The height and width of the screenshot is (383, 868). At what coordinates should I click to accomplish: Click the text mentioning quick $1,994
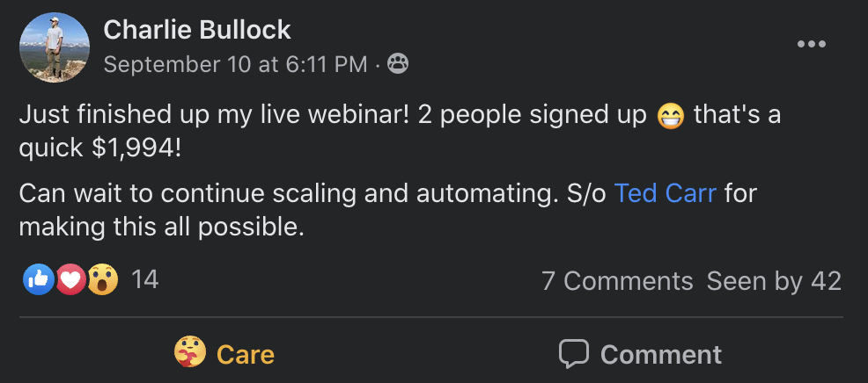(100, 148)
